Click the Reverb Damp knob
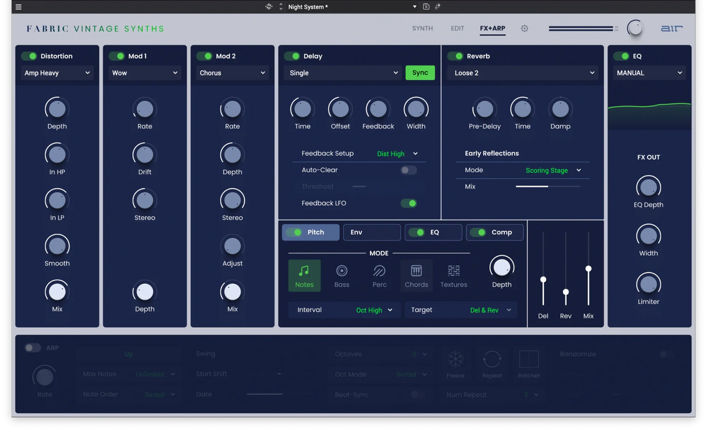The image size is (707, 431). coord(560,108)
